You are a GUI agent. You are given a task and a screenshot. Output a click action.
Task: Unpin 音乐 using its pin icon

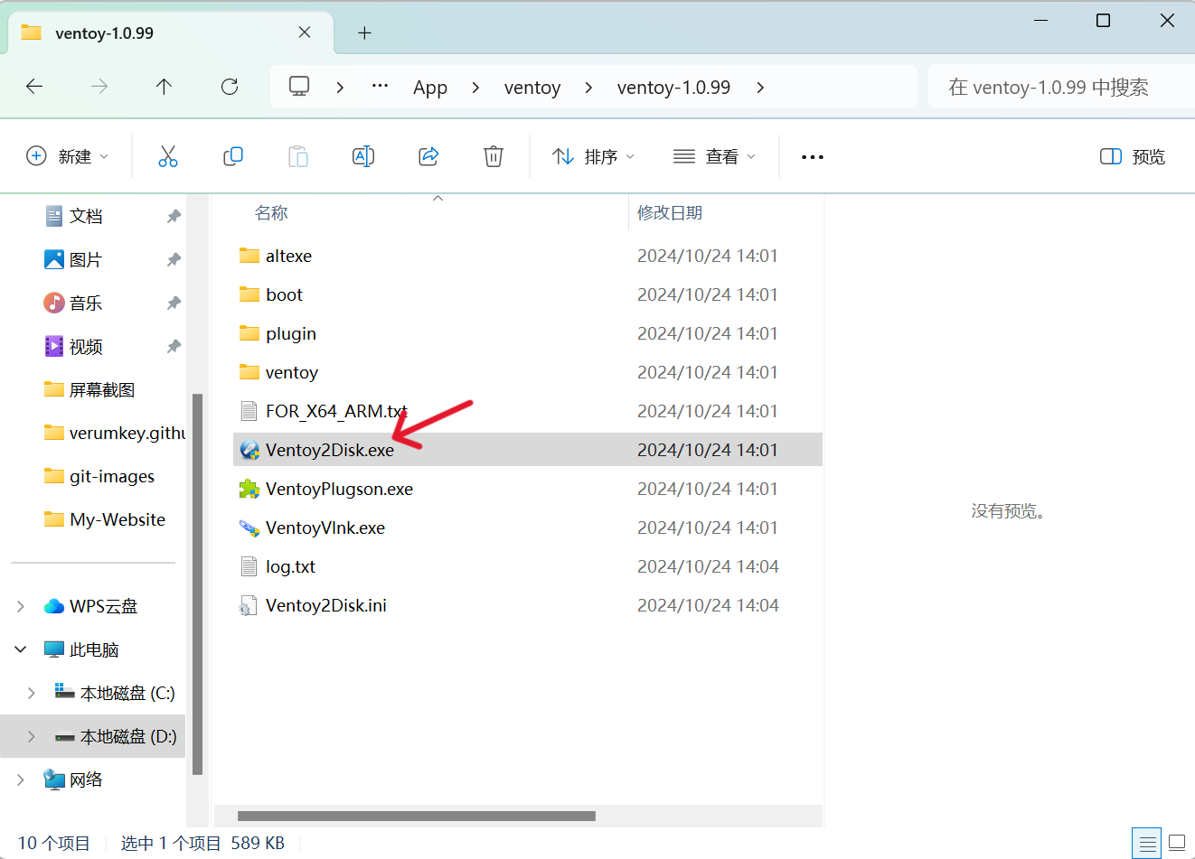click(x=174, y=303)
